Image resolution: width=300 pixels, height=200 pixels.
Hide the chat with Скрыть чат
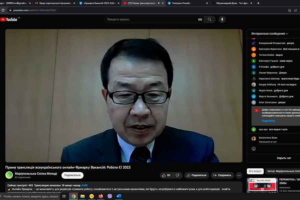284,158
